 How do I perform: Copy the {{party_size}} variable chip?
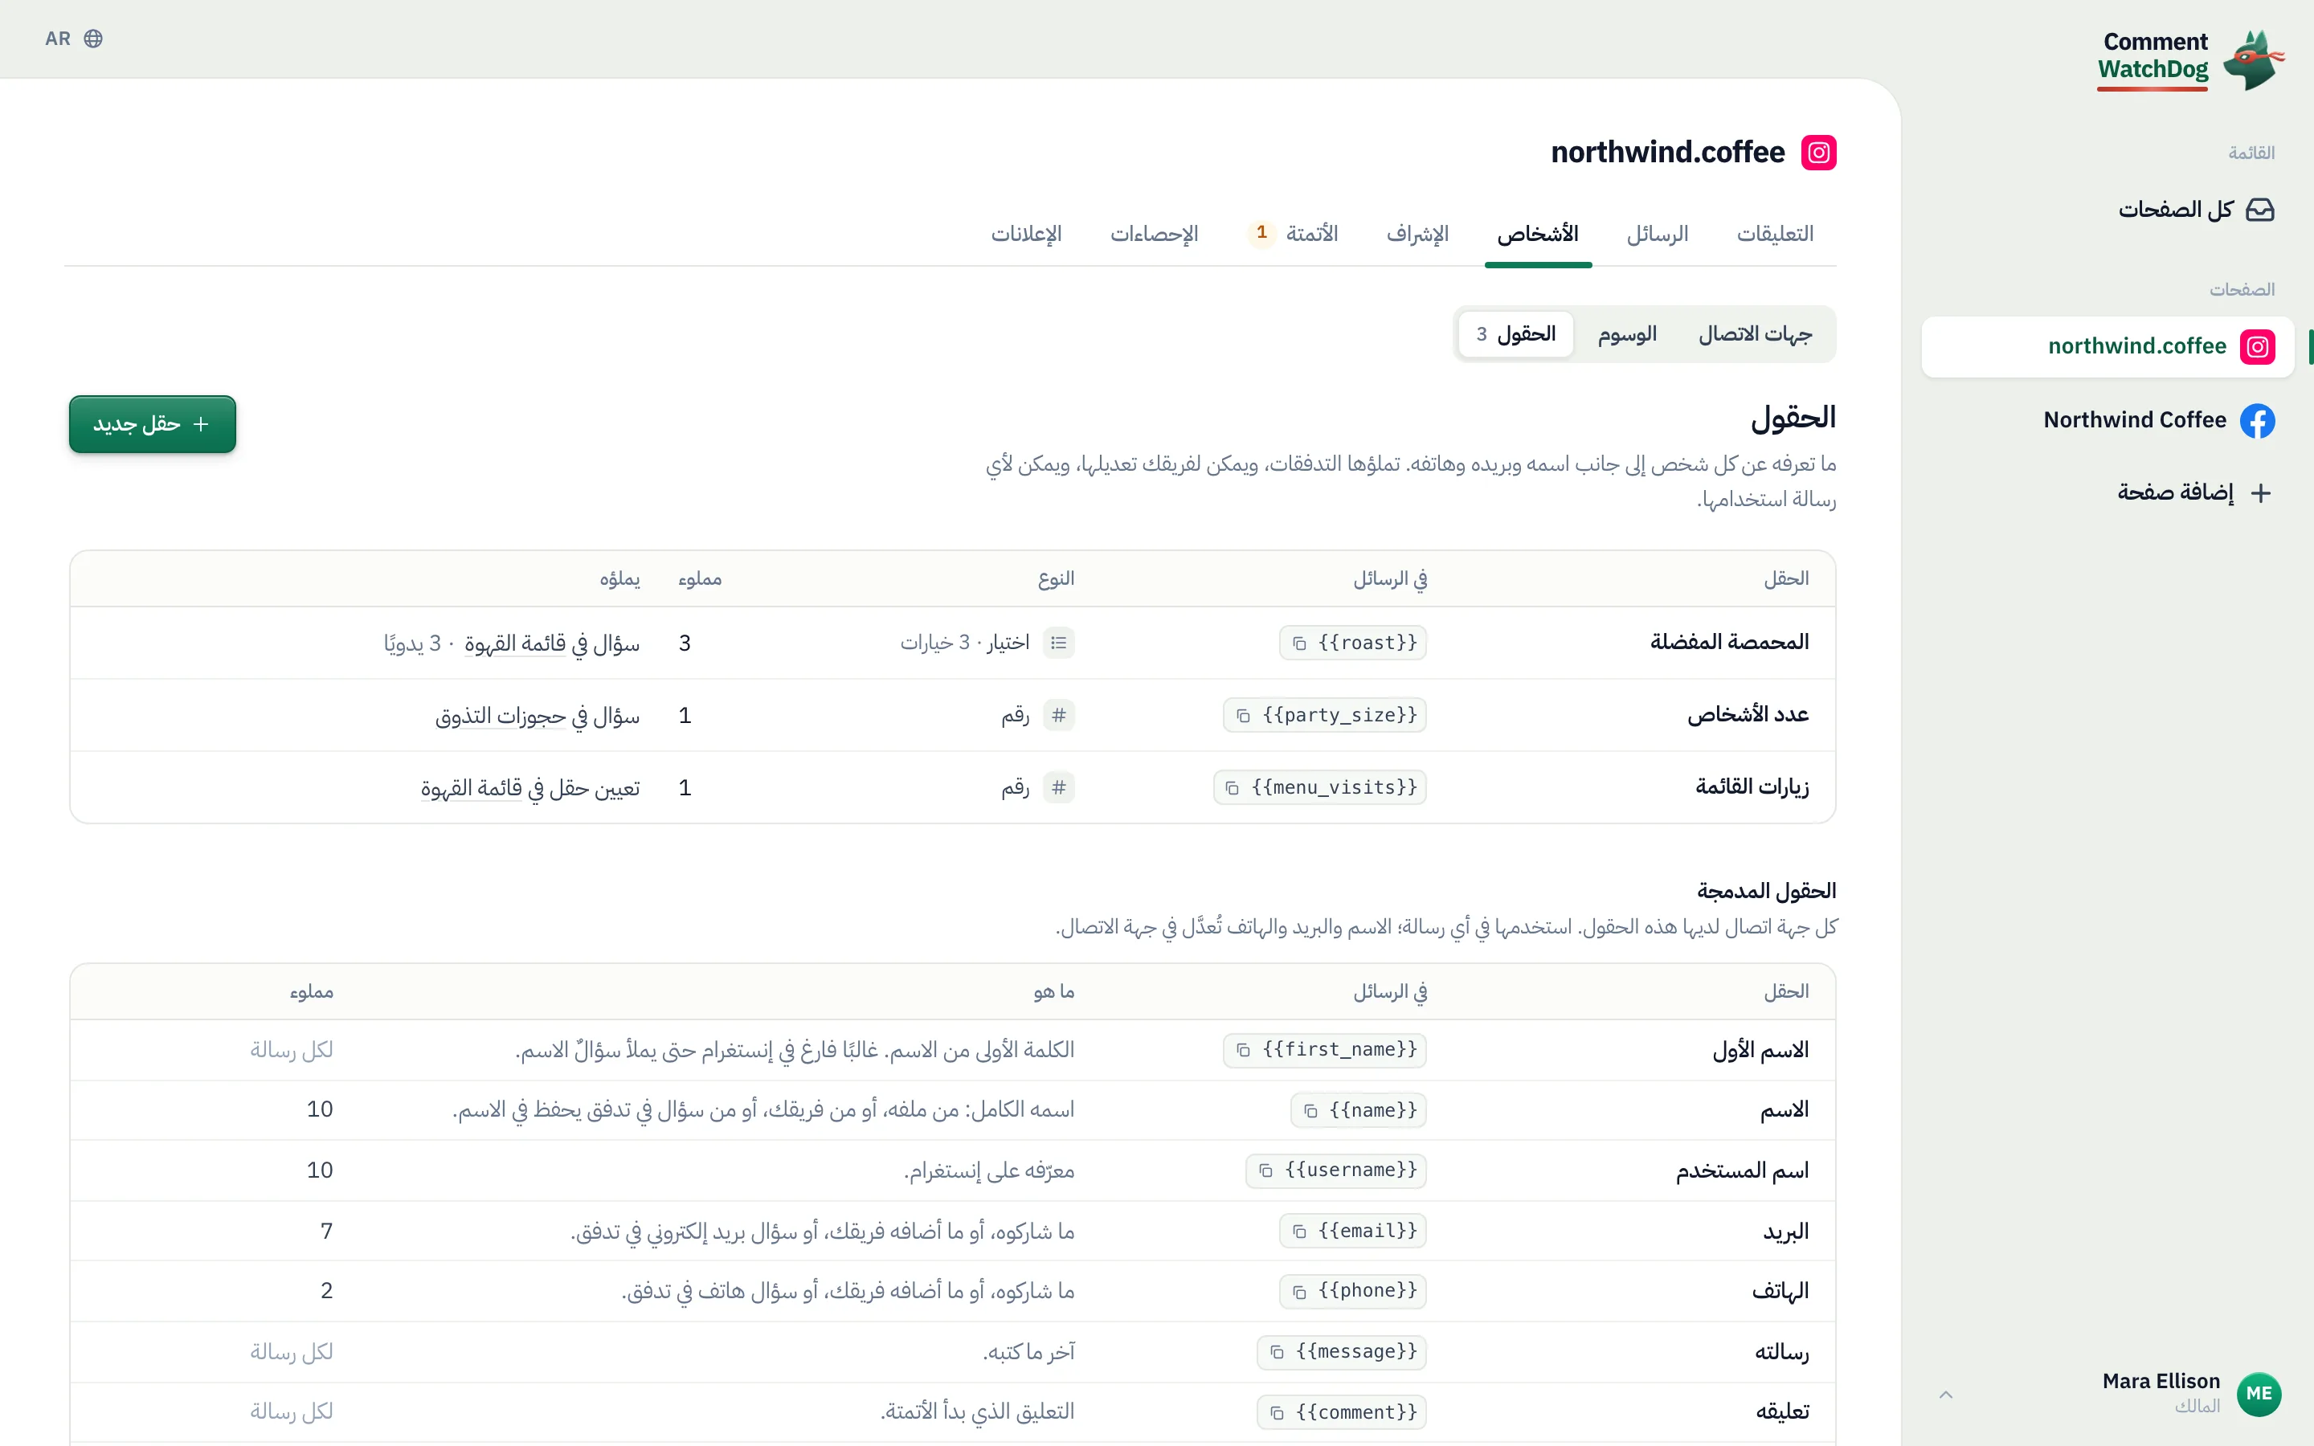click(x=1324, y=715)
